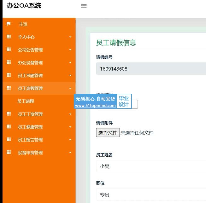Image resolution: width=206 pixels, height=203 pixels.
Task: Collapse the 员工请假管理 menu arrow
Action: click(70, 88)
